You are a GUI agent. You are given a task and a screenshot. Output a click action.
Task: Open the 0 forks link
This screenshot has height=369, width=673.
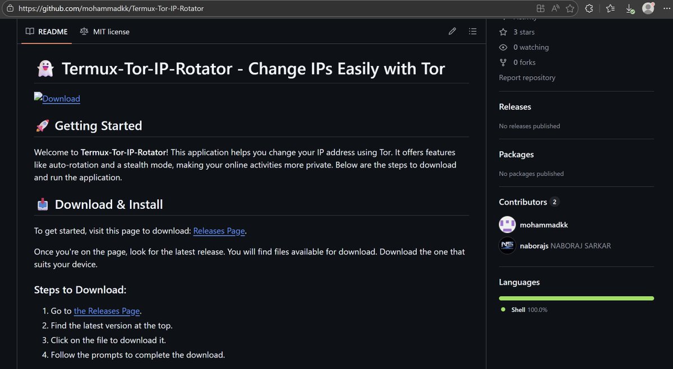point(517,62)
